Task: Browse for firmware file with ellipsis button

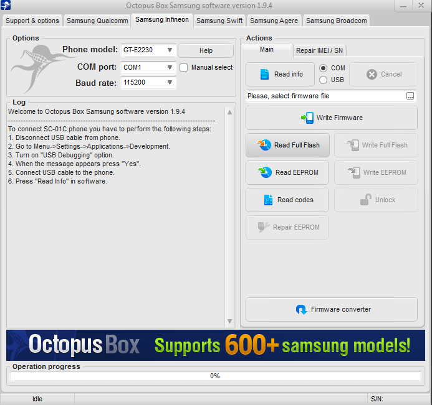Action: coord(410,96)
